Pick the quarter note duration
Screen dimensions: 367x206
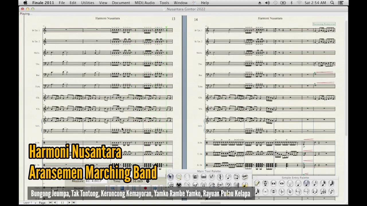coord(298,183)
